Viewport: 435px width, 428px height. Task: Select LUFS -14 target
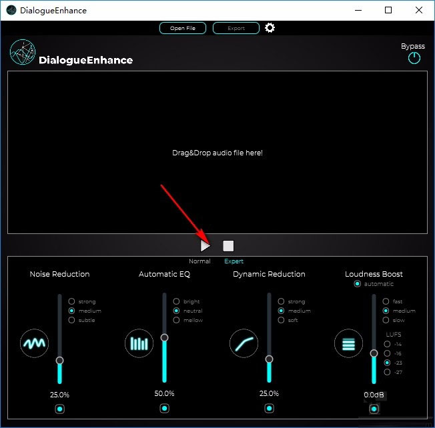(x=387, y=344)
